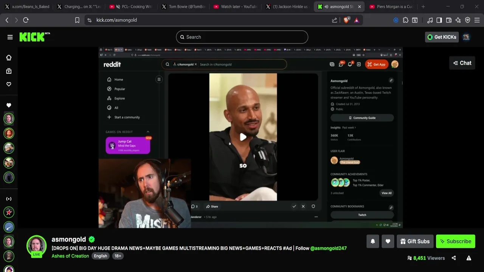Open the Ashes of Creation category link

click(70, 256)
